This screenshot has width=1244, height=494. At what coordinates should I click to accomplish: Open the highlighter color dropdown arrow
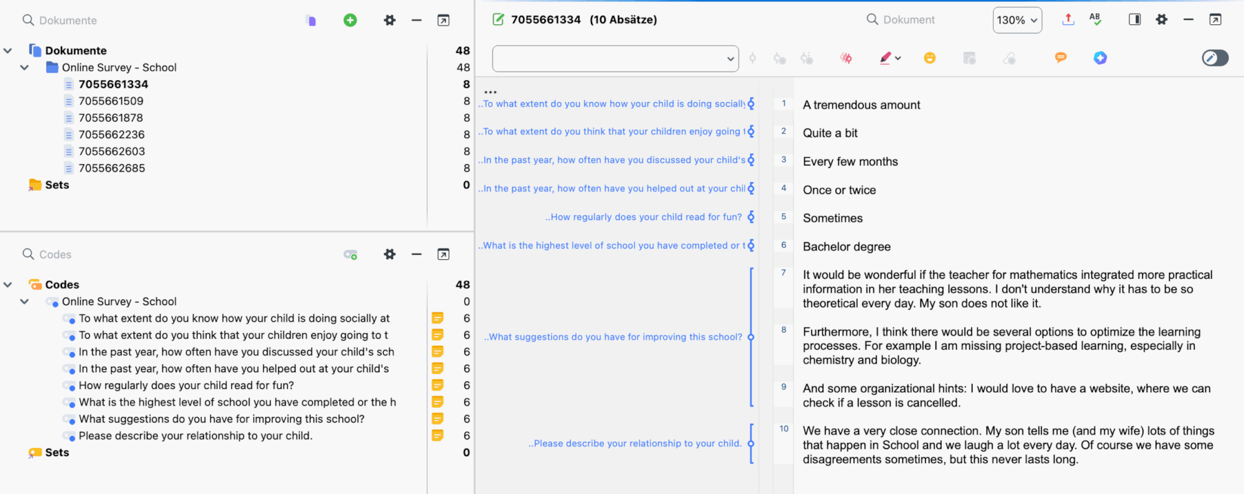point(898,58)
